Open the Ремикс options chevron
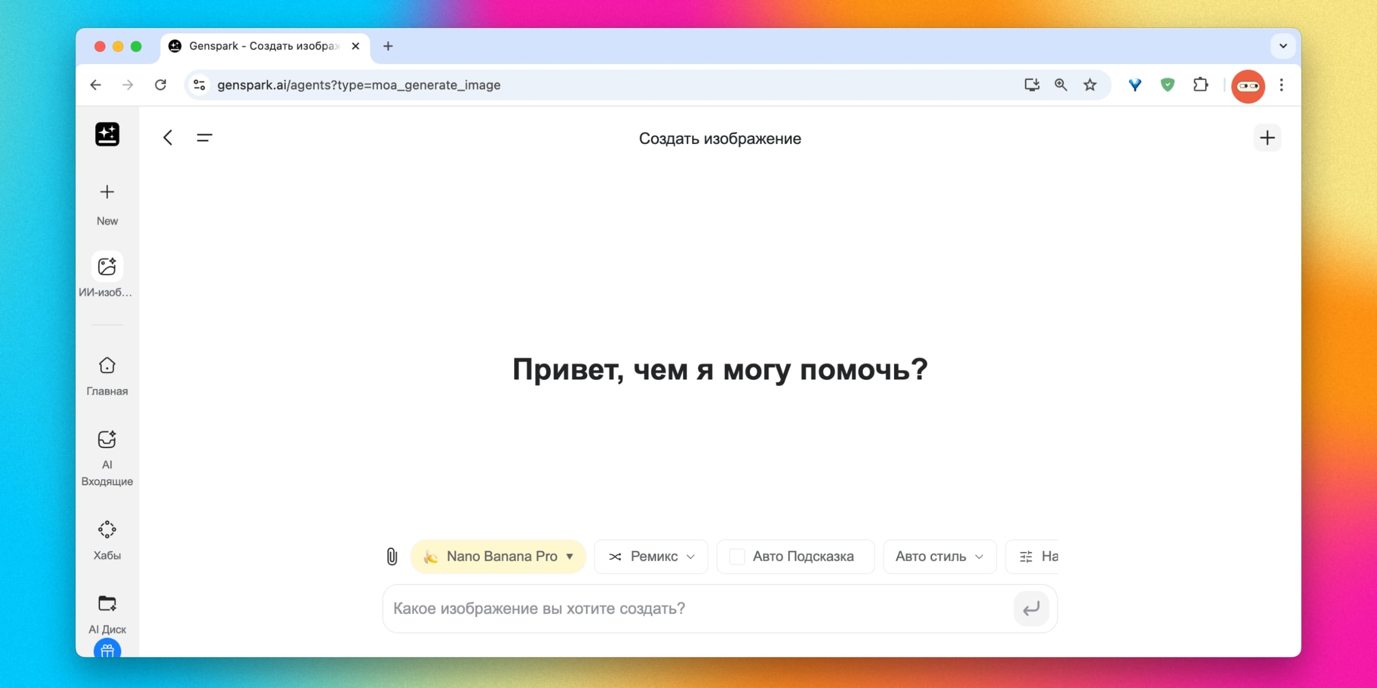 coord(691,556)
